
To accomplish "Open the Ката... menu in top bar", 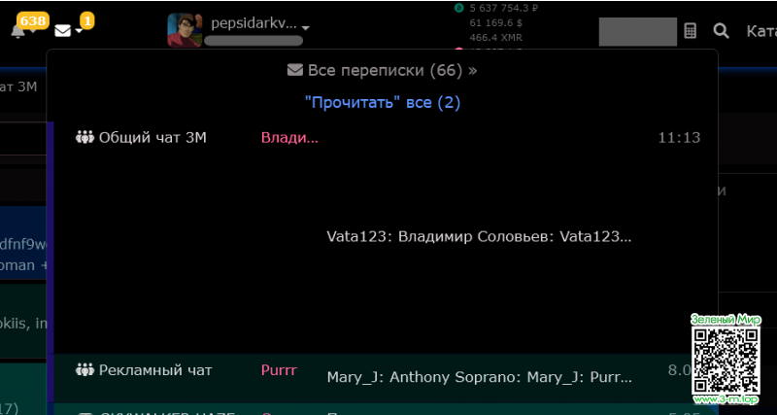I will pos(760,31).
